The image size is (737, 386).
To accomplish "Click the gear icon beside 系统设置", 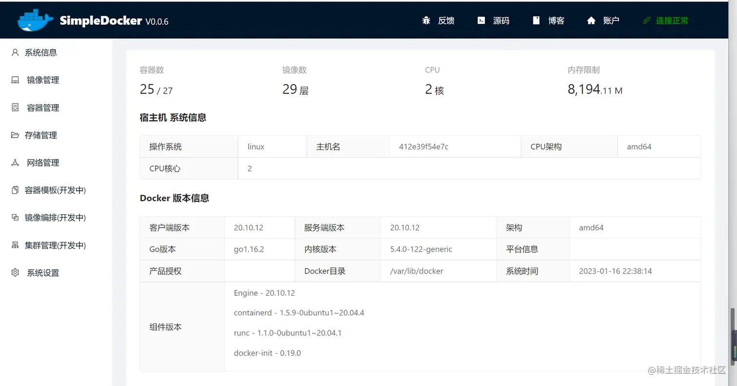I will pos(15,273).
